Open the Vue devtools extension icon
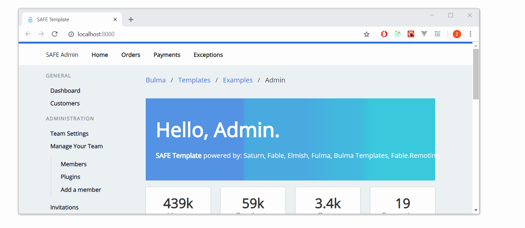Image resolution: width=525 pixels, height=228 pixels. pyautogui.click(x=424, y=34)
